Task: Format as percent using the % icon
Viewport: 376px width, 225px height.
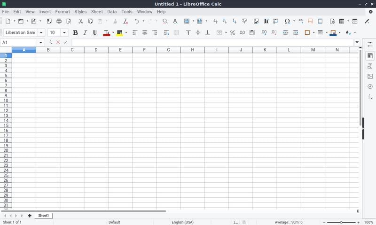Action: pyautogui.click(x=232, y=33)
